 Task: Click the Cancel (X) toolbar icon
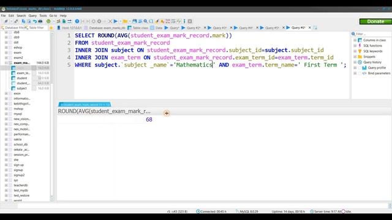pos(110,21)
